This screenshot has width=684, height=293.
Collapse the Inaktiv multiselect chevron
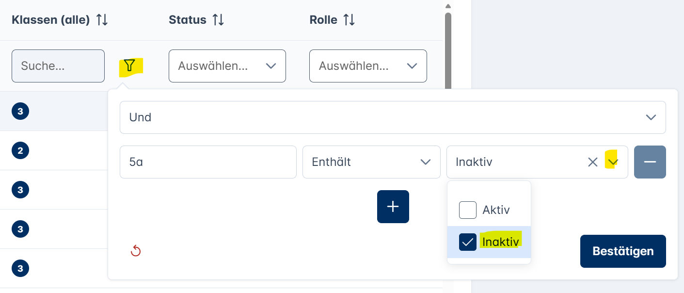tap(613, 162)
